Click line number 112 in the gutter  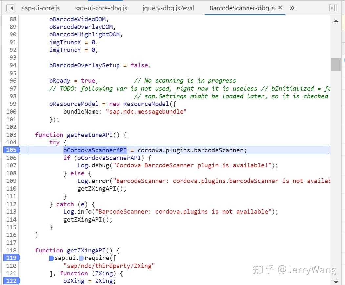point(11,204)
